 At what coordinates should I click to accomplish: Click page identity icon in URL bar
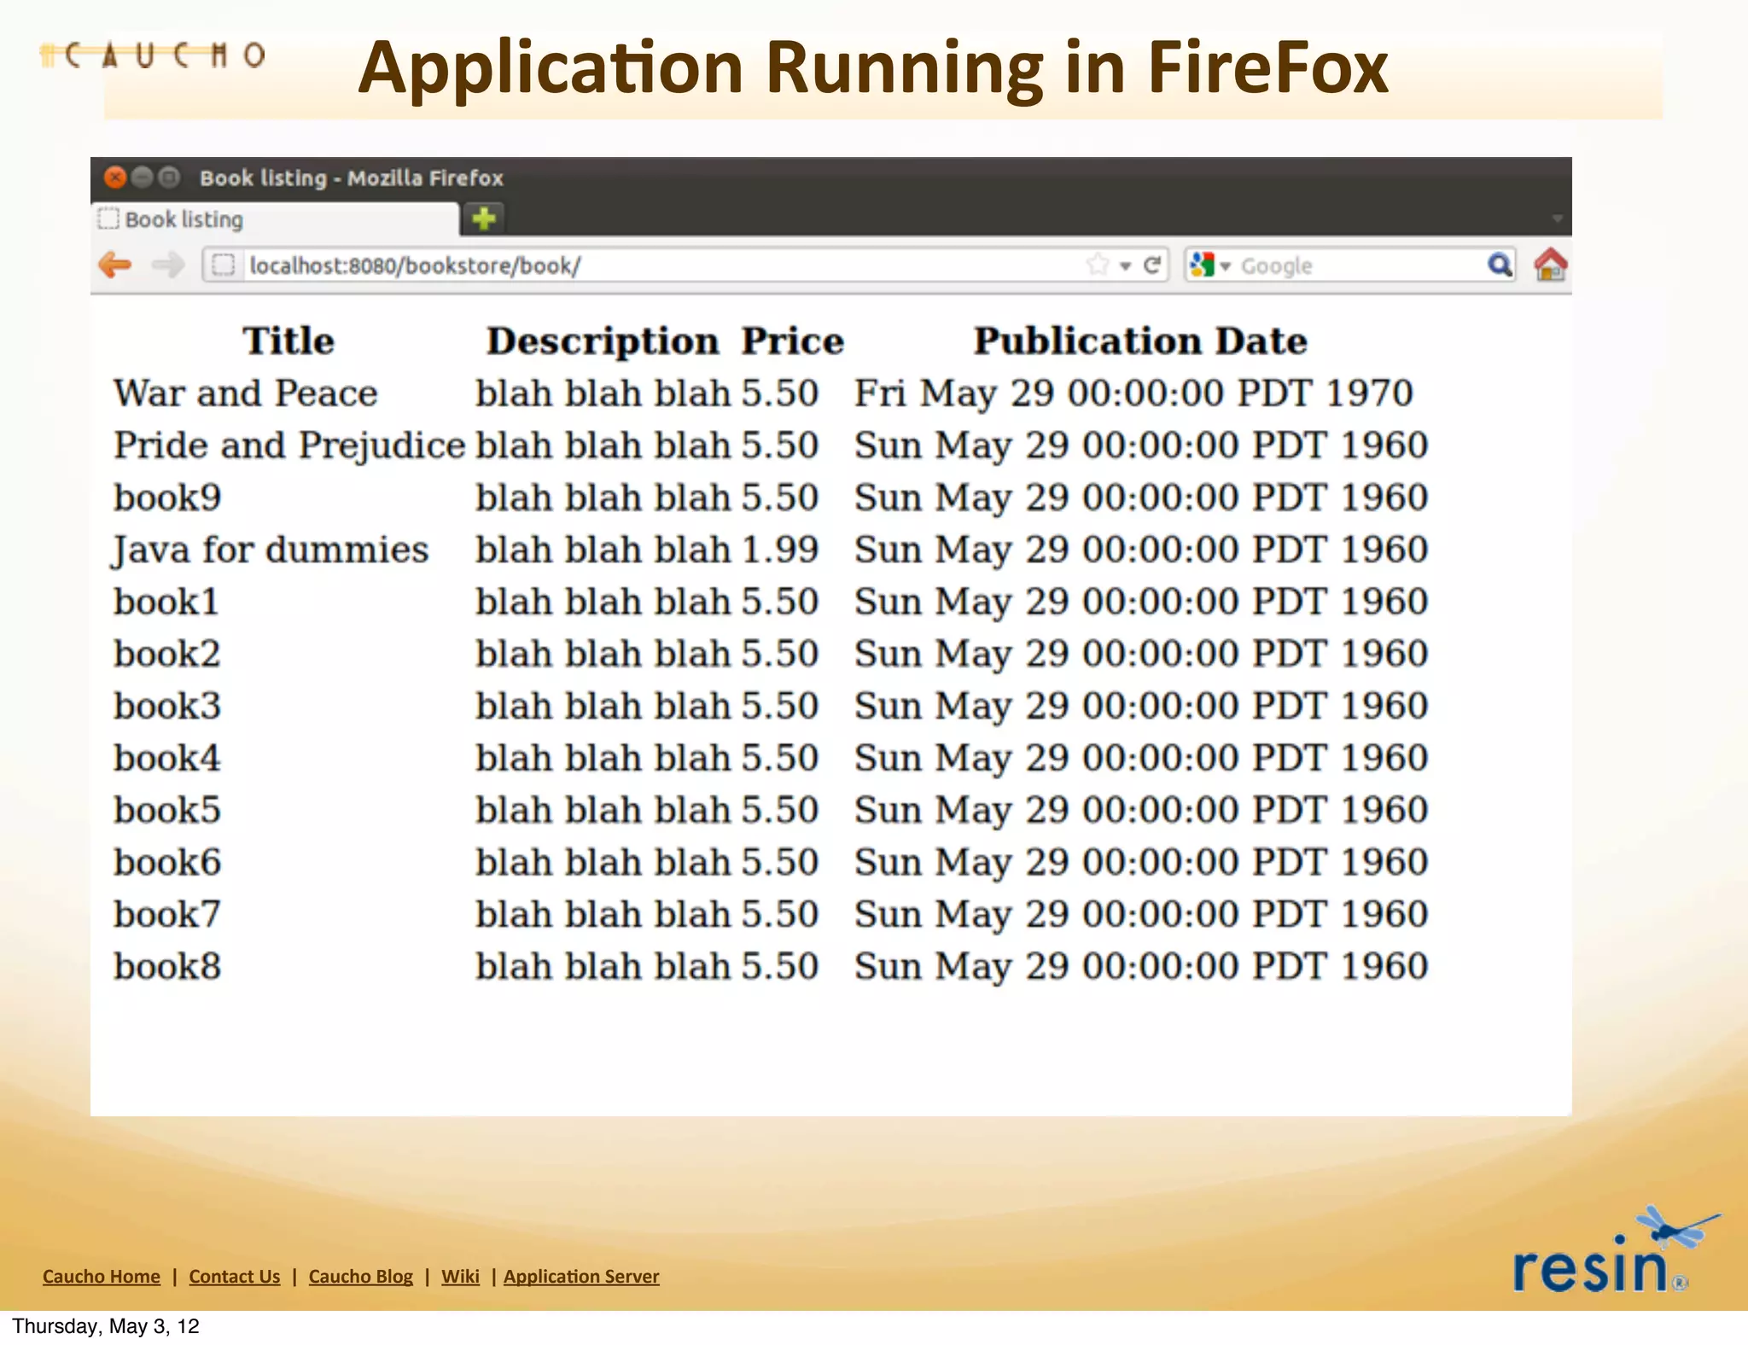pos(223,265)
